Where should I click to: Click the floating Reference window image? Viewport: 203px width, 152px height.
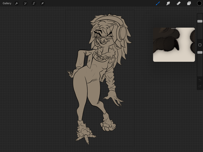(174, 45)
